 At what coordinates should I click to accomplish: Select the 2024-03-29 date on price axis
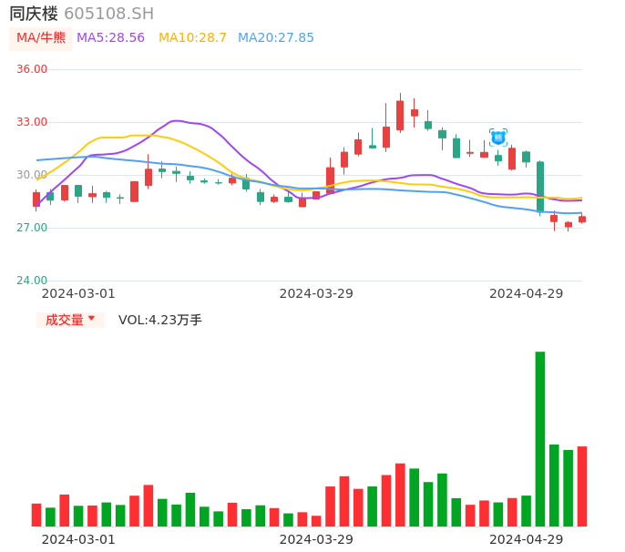coord(316,293)
